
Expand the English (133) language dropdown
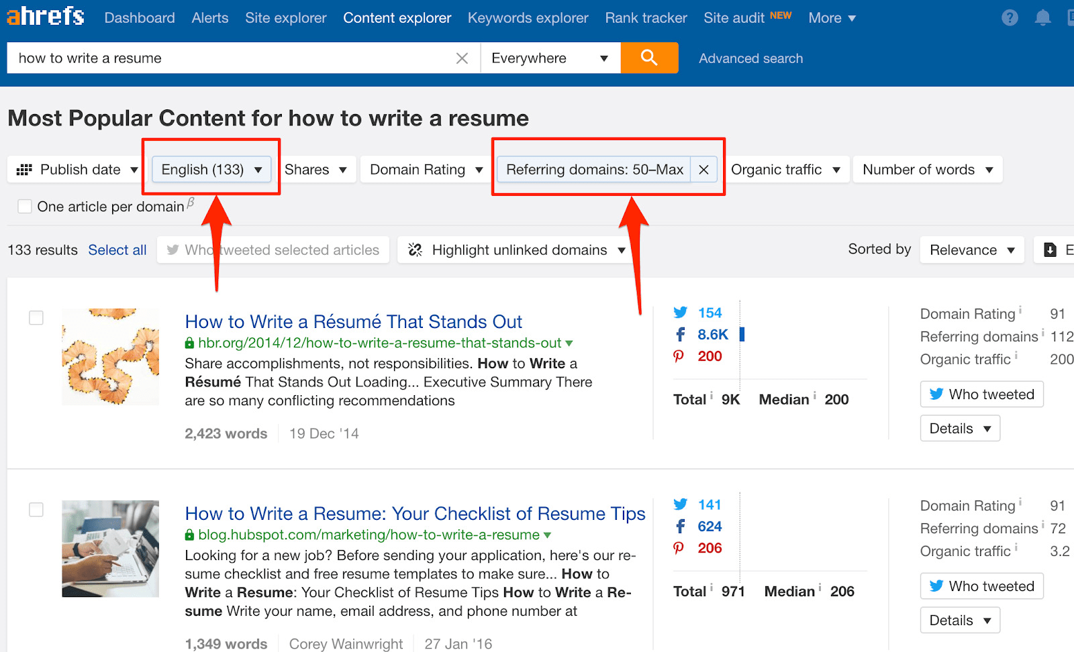pos(211,170)
